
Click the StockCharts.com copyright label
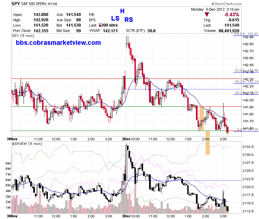coord(226,4)
